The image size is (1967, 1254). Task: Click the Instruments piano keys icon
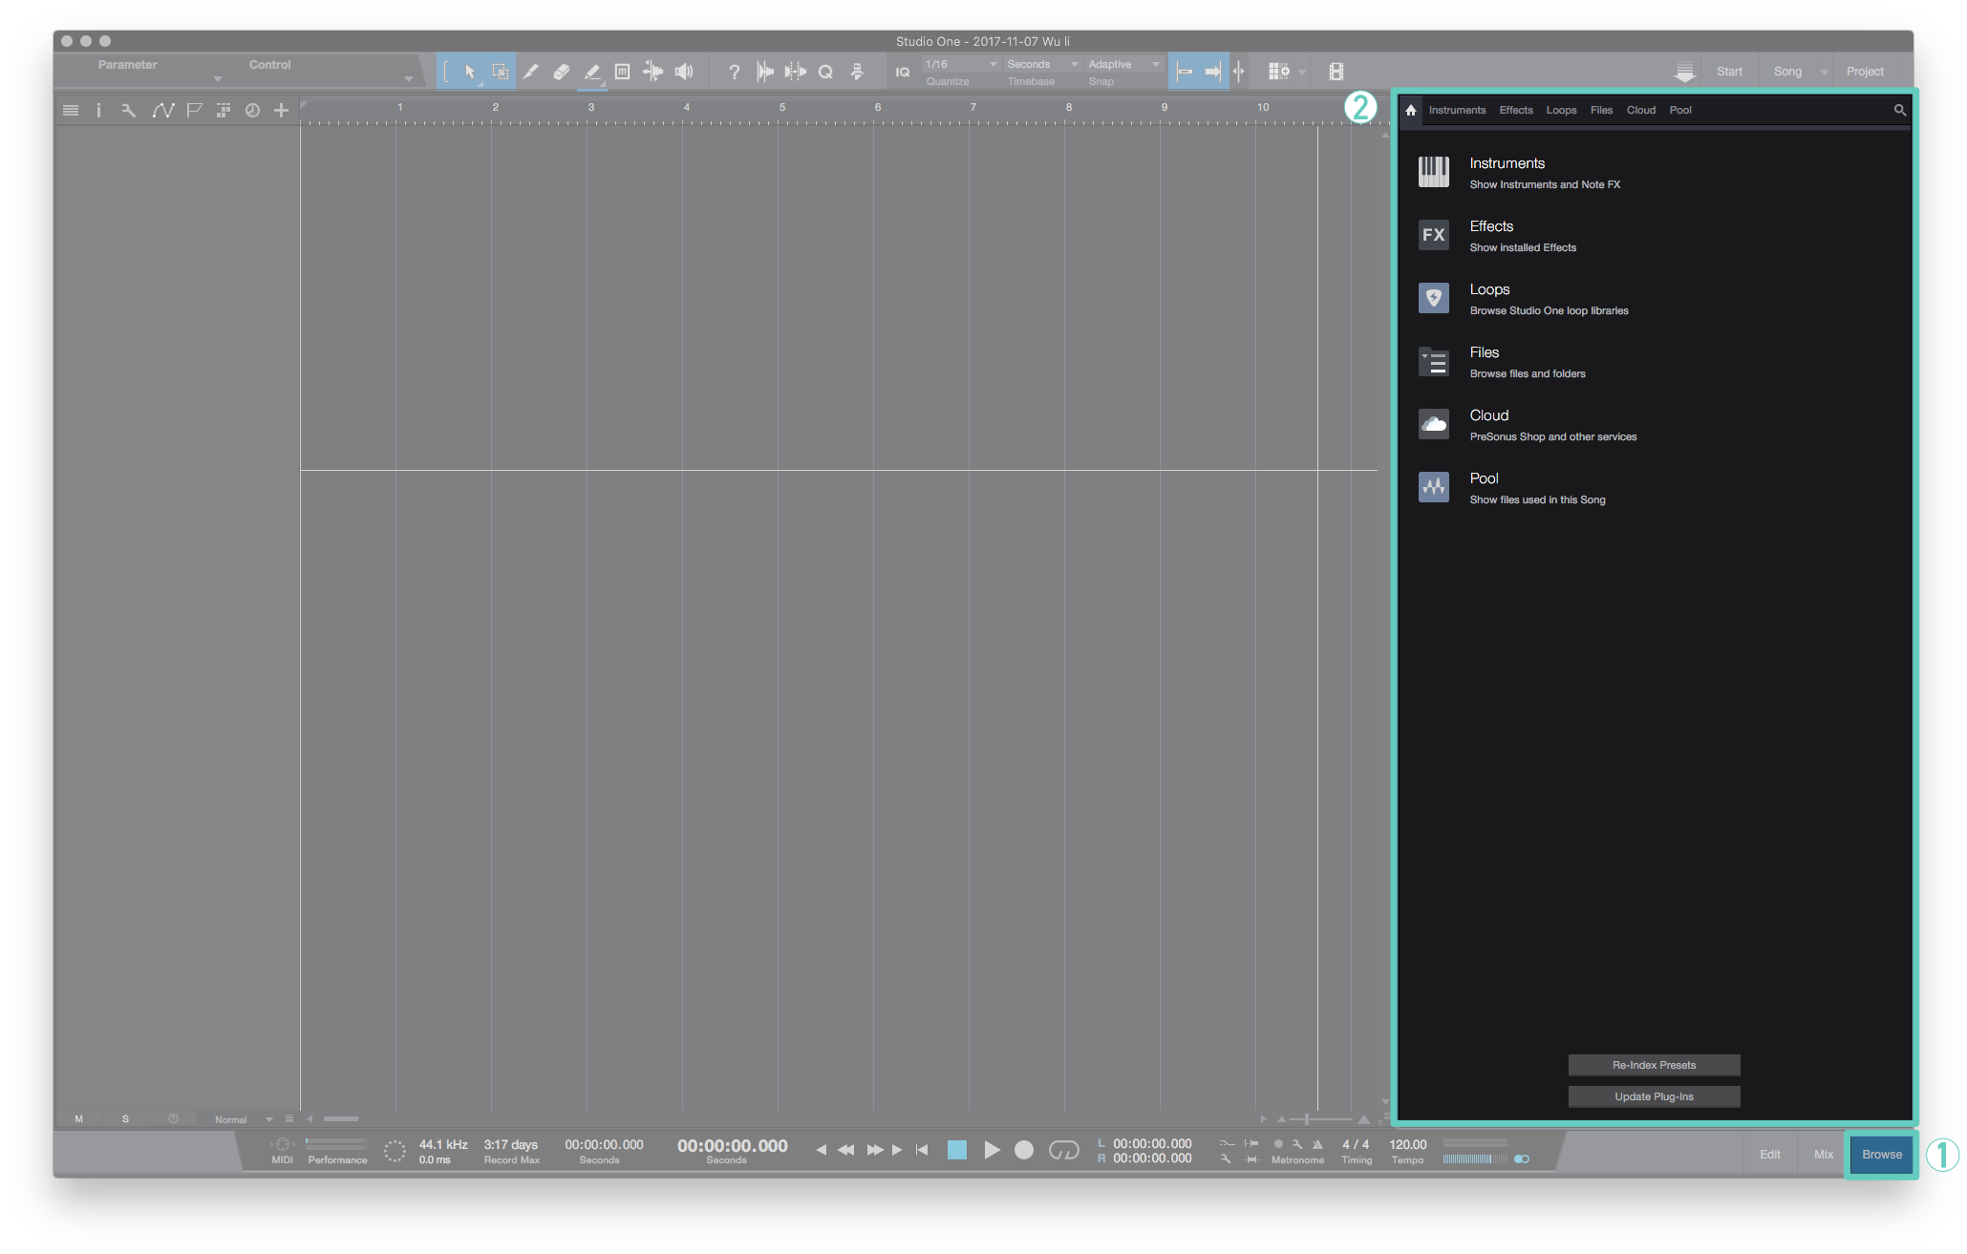1433,172
